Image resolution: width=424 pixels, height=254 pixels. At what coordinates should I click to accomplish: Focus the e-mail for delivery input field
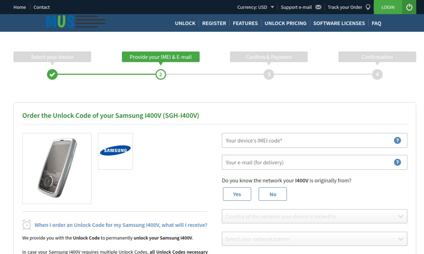click(315, 162)
